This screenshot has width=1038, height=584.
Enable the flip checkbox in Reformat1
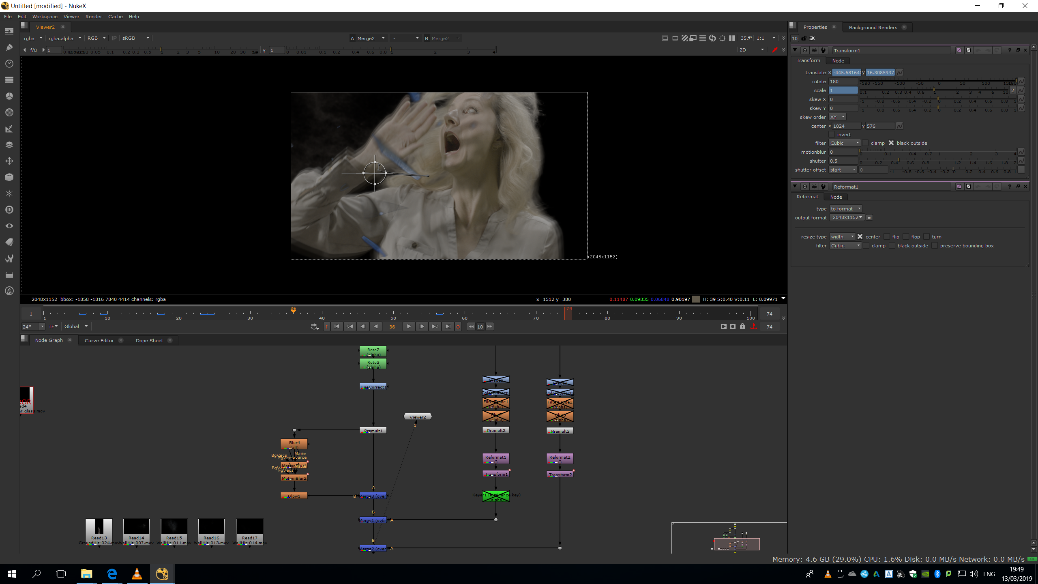point(887,237)
